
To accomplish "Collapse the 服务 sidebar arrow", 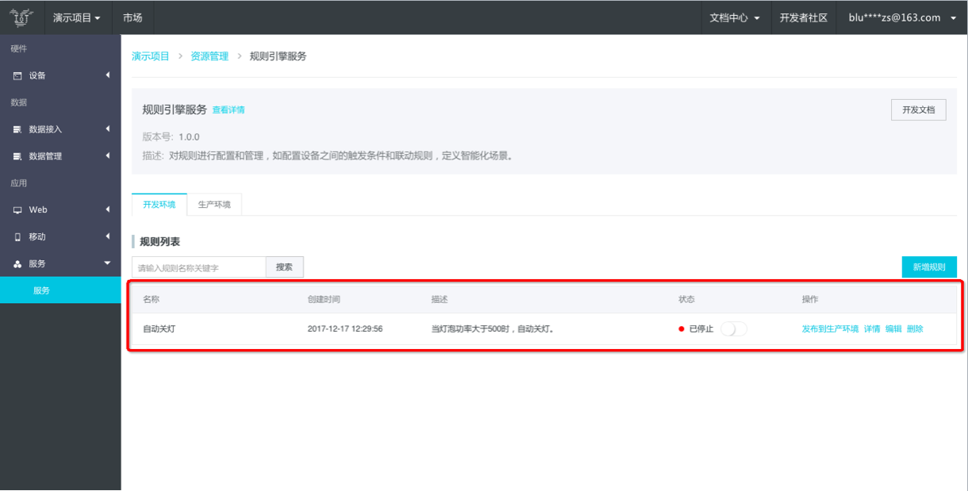I will click(107, 263).
